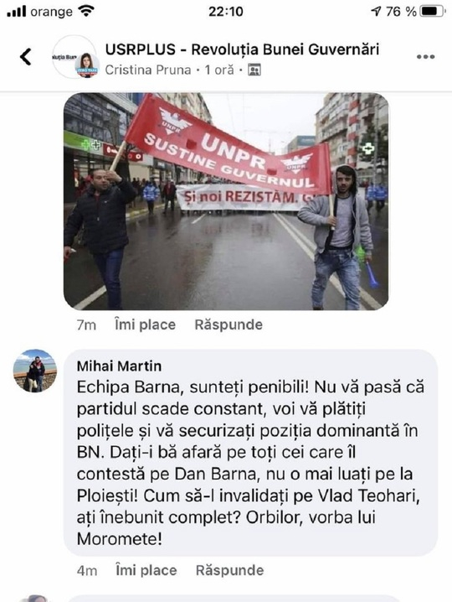Image resolution: width=452 pixels, height=602 pixels.
Task: Tap the Wi-Fi status icon
Action: [86, 11]
